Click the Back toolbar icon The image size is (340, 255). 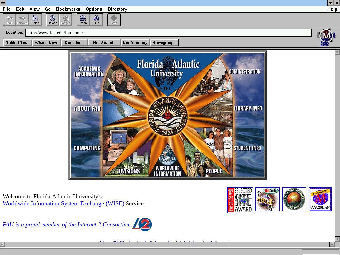(x=9, y=20)
